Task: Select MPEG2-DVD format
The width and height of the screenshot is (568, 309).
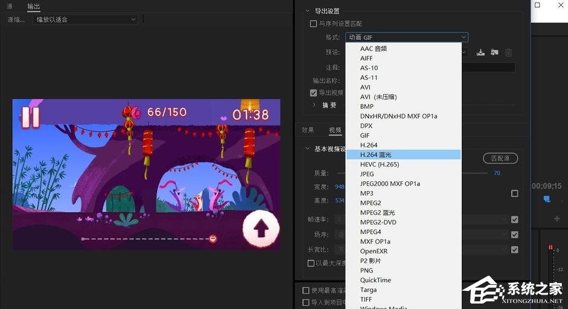Action: [x=404, y=222]
